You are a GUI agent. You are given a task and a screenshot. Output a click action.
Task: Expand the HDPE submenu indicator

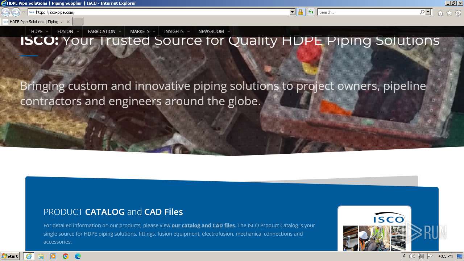pos(47,31)
